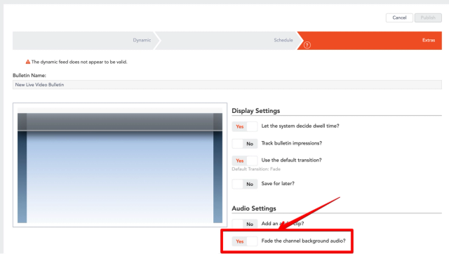The width and height of the screenshot is (449, 254).
Task: Toggle system decide dwell time switch
Action: click(245, 126)
